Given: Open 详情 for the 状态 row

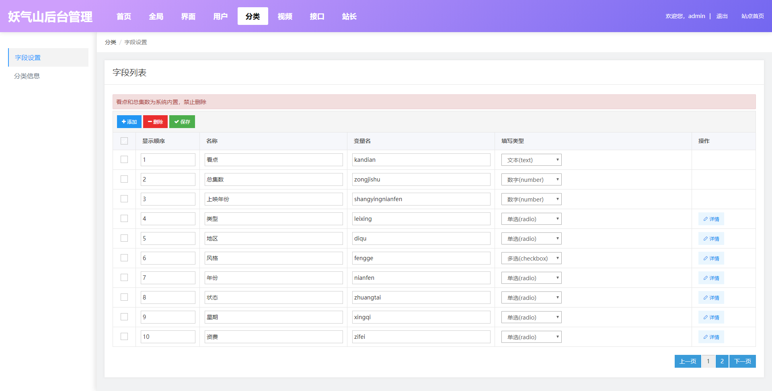Looking at the screenshot, I should 711,297.
